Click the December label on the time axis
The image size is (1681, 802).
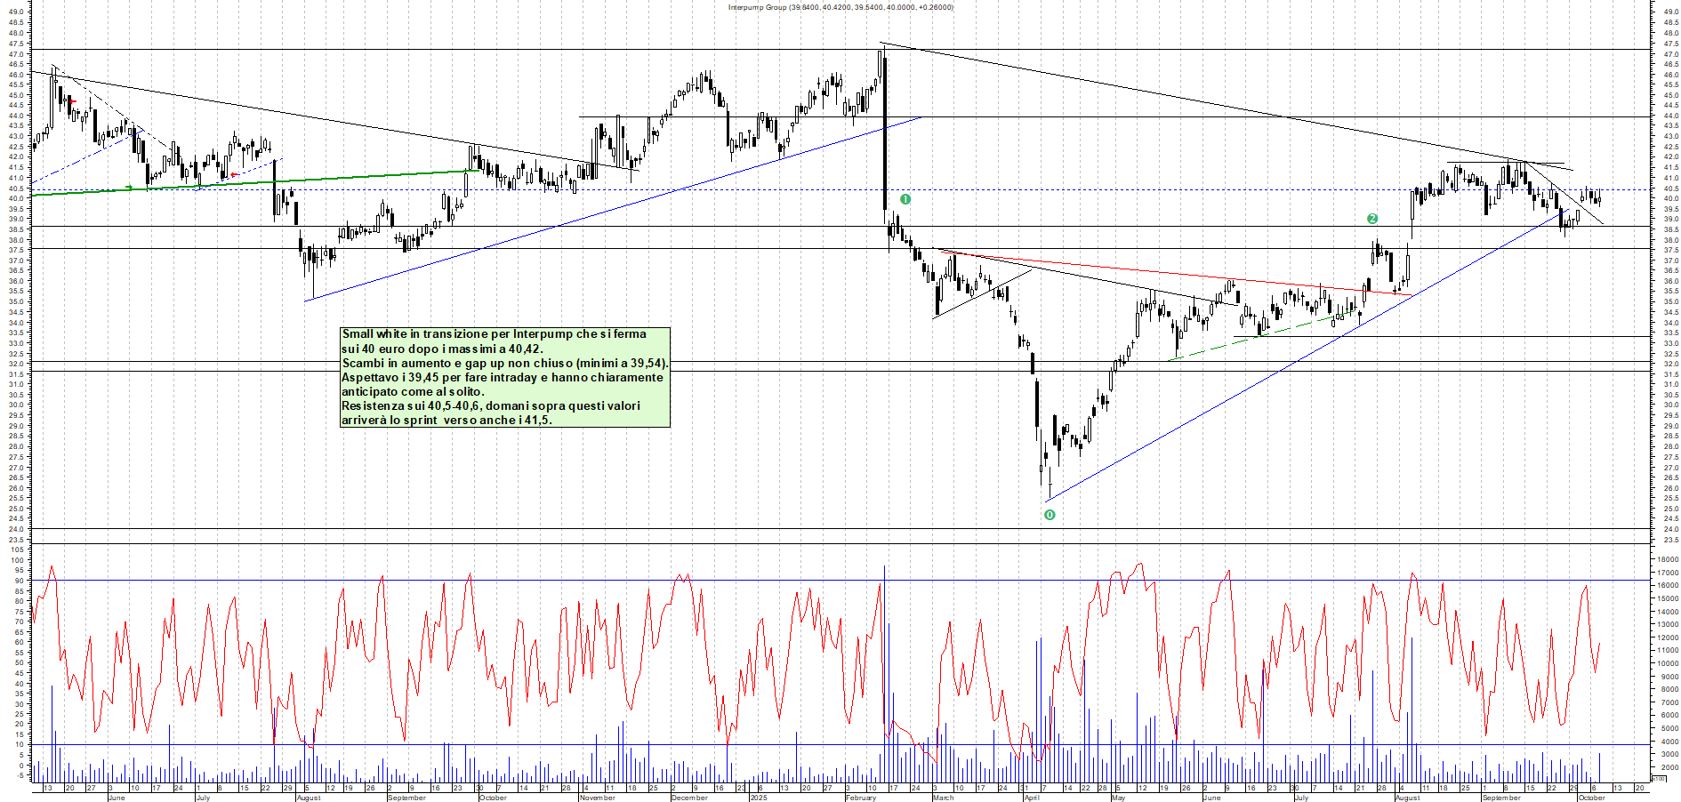click(x=689, y=798)
